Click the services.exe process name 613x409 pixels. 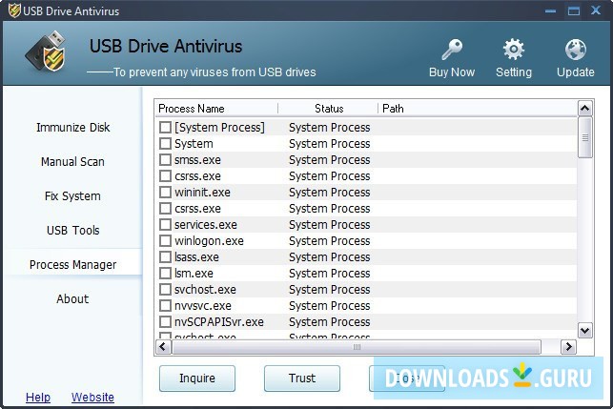click(x=206, y=224)
